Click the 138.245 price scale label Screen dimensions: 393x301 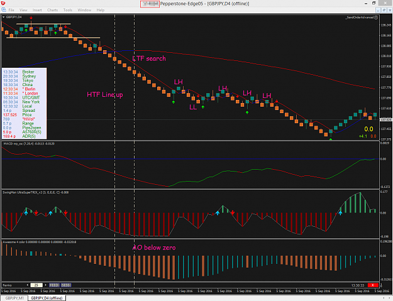pyautogui.click(x=386, y=25)
